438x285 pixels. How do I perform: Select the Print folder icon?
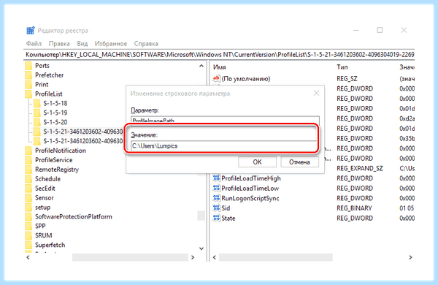click(28, 85)
